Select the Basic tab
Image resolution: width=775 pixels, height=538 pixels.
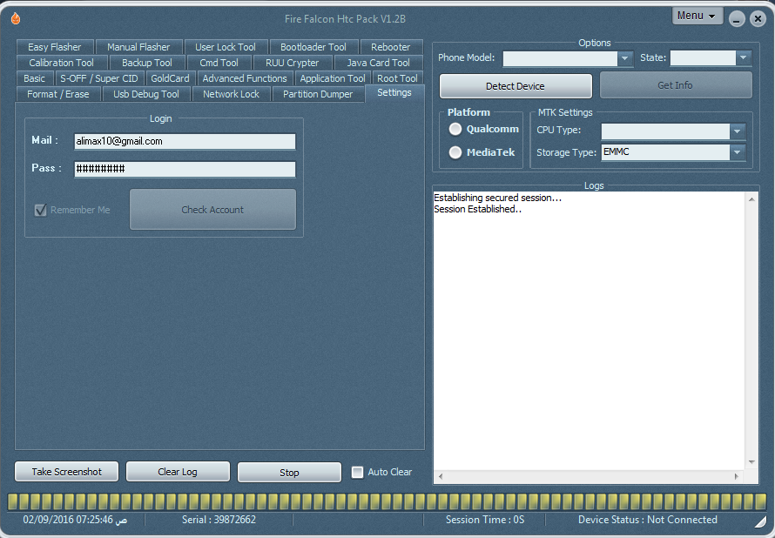coord(34,78)
